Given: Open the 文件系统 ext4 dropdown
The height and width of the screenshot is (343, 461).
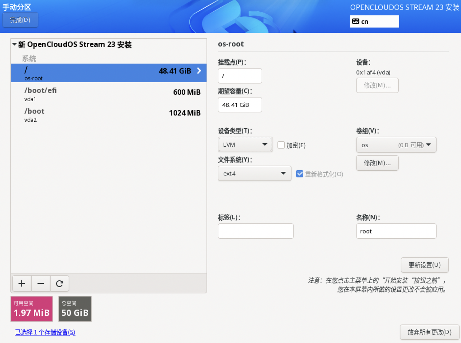Looking at the screenshot, I should pos(254,173).
